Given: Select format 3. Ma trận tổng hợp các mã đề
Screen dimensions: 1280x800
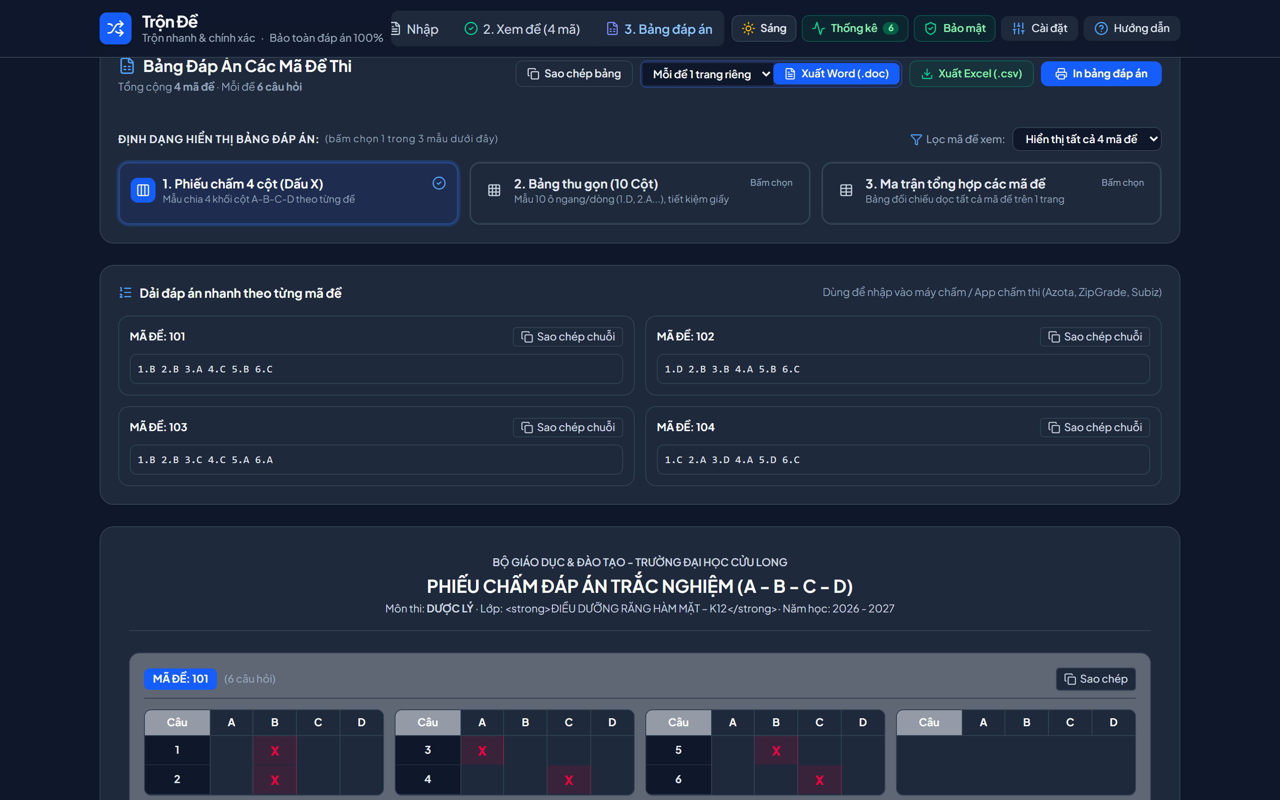Looking at the screenshot, I should click(x=991, y=193).
